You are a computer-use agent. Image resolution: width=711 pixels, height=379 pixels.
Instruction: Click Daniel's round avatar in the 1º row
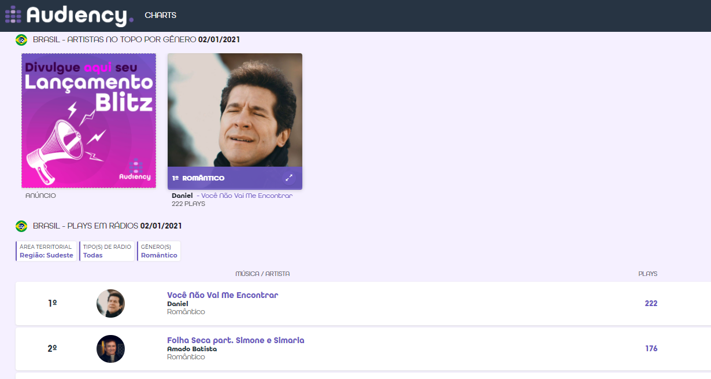[110, 304]
